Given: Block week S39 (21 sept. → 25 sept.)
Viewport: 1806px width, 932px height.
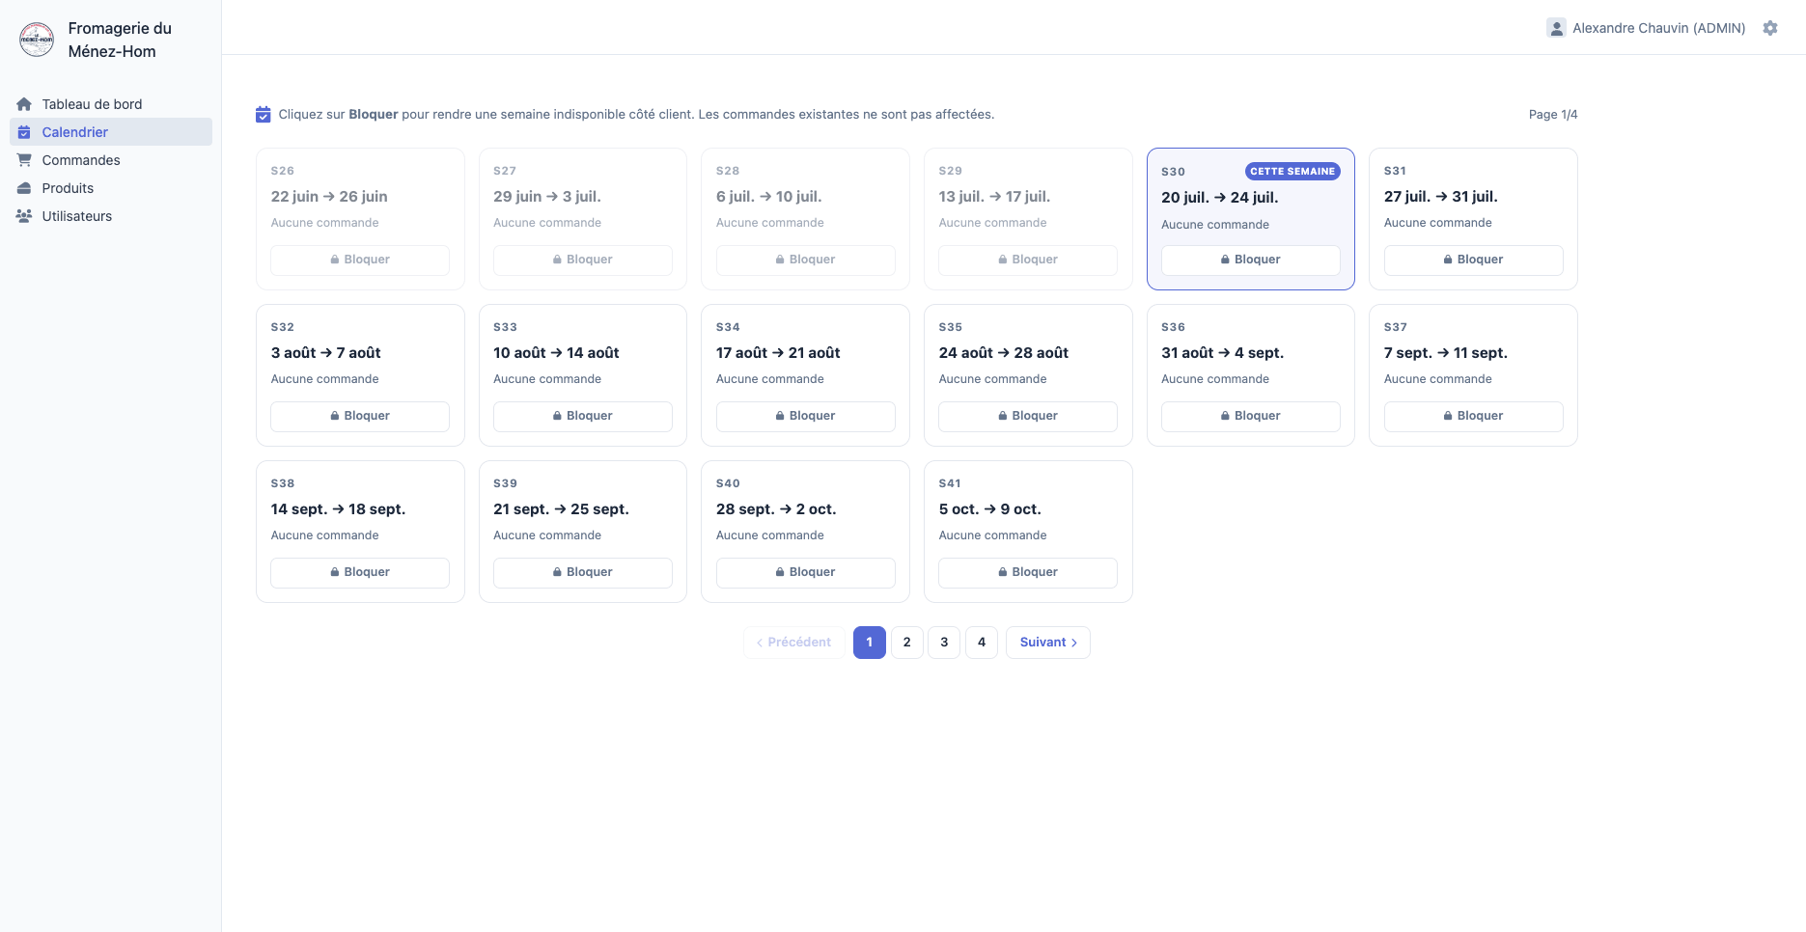Looking at the screenshot, I should (x=583, y=572).
